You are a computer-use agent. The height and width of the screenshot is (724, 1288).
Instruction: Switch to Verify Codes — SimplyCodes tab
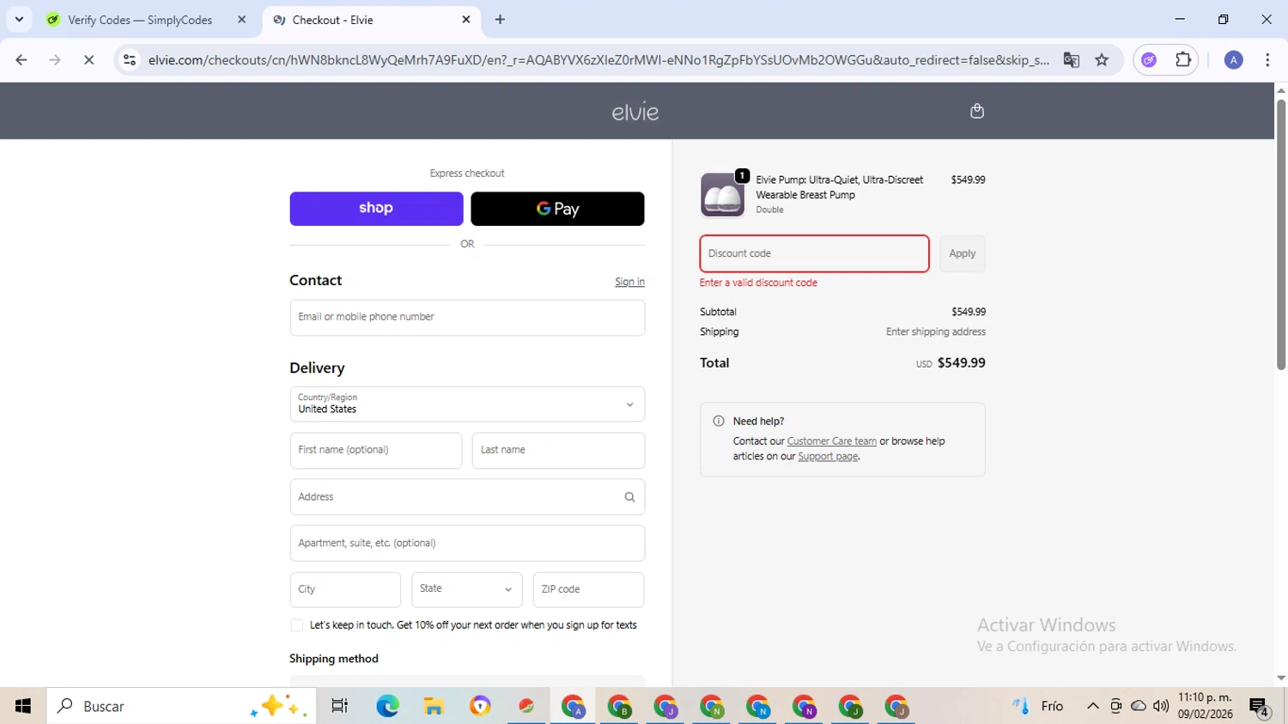tap(140, 20)
